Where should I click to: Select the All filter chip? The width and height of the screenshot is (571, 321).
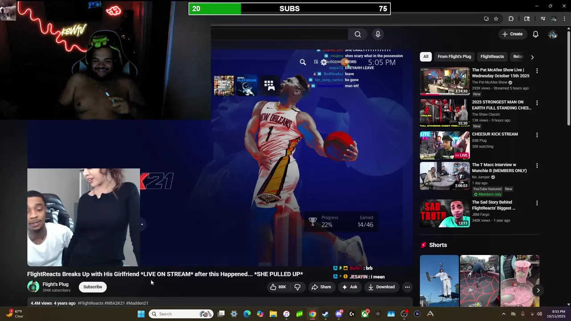pos(426,57)
